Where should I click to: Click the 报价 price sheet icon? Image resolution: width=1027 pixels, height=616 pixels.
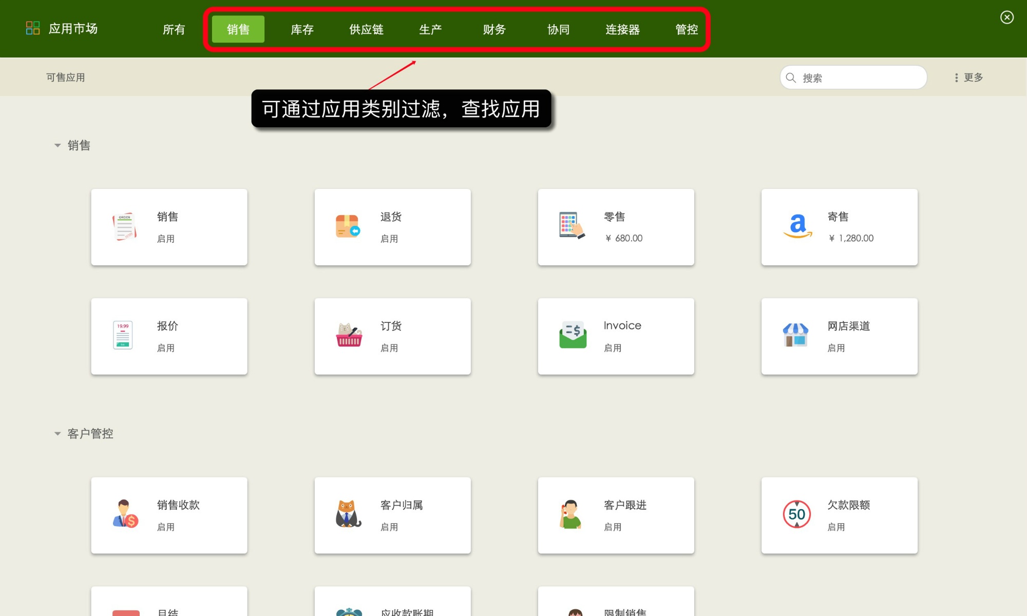[x=123, y=335]
